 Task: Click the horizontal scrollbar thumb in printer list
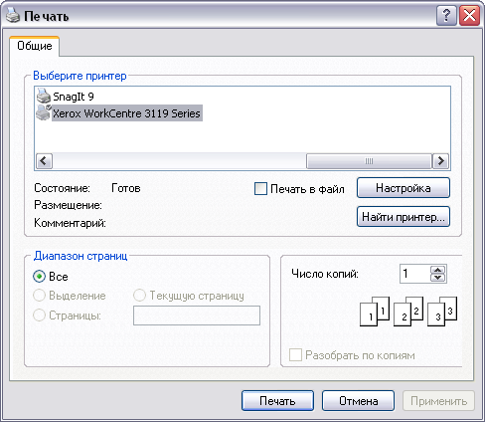click(369, 161)
